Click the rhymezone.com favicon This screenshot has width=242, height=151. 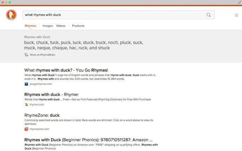point(26,129)
